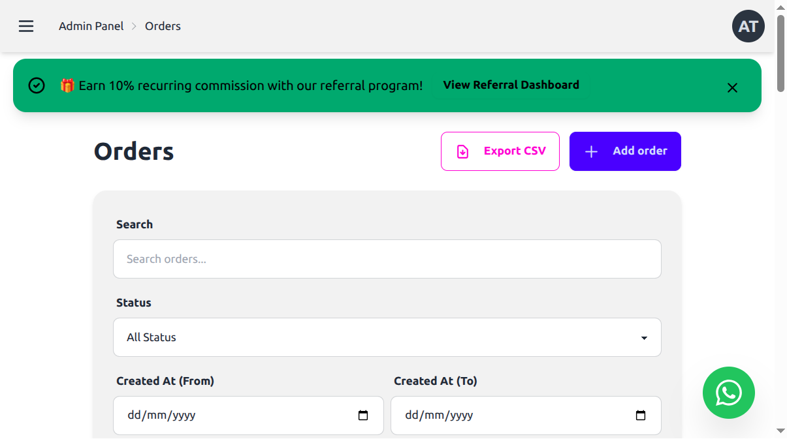Go to Admin Panel breadcrumb

pyautogui.click(x=91, y=26)
